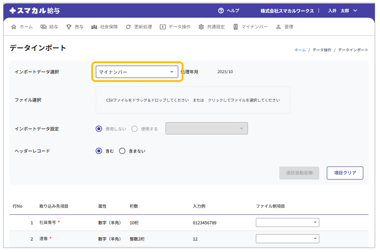380x252 pixels.
Task: Click the CSV file drop area
Action: (193, 100)
